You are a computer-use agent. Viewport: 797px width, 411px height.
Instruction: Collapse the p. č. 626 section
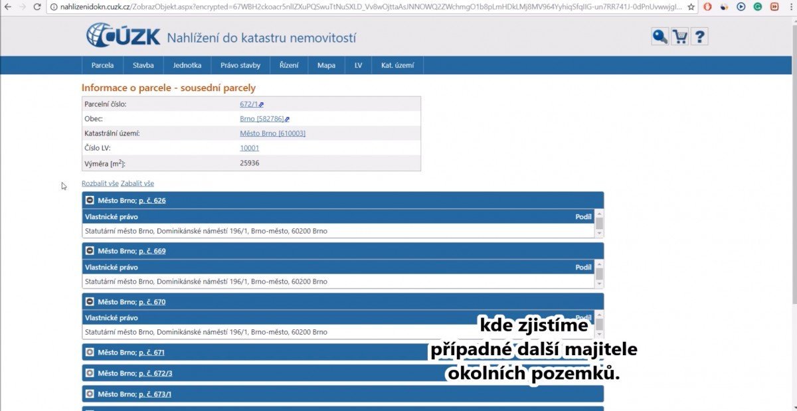(90, 200)
